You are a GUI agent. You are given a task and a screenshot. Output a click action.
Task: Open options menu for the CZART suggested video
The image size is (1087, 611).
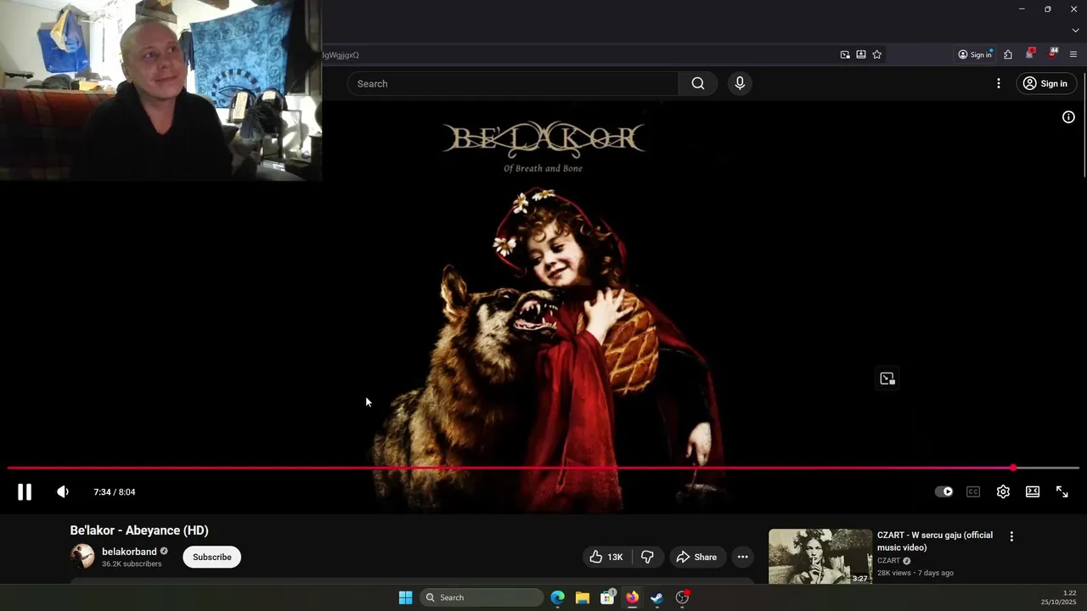click(x=1011, y=536)
